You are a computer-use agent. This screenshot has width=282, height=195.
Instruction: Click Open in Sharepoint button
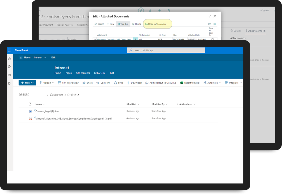(x=157, y=24)
